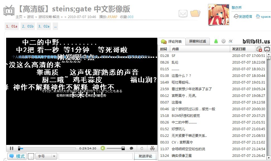271x161 pixels.
Task: Open uploader profile 黎亦乔
Action: pos(237,7)
